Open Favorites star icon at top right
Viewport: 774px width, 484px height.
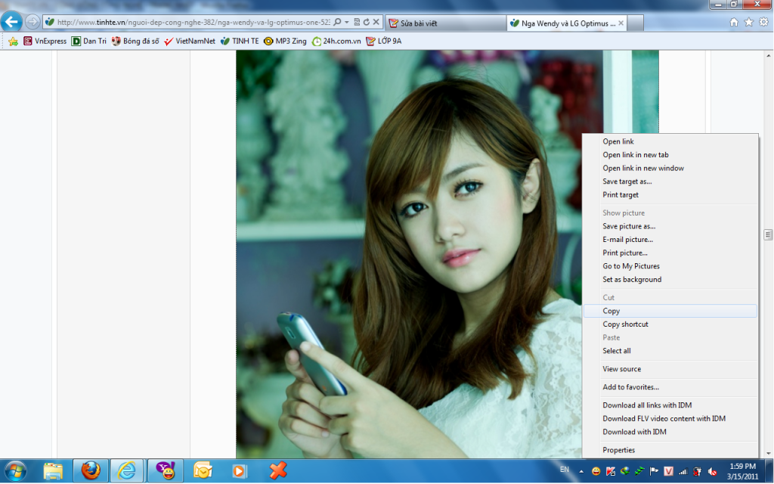(748, 23)
